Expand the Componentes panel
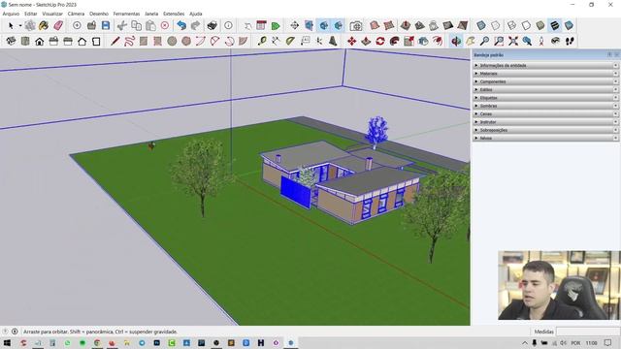 pos(545,81)
